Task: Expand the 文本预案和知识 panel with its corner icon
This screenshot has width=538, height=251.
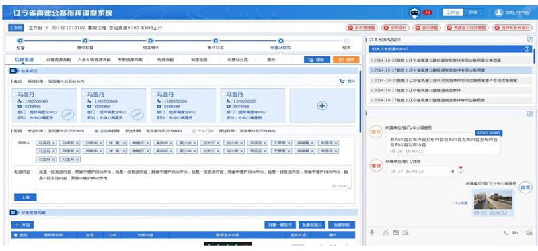Action: click(x=530, y=40)
